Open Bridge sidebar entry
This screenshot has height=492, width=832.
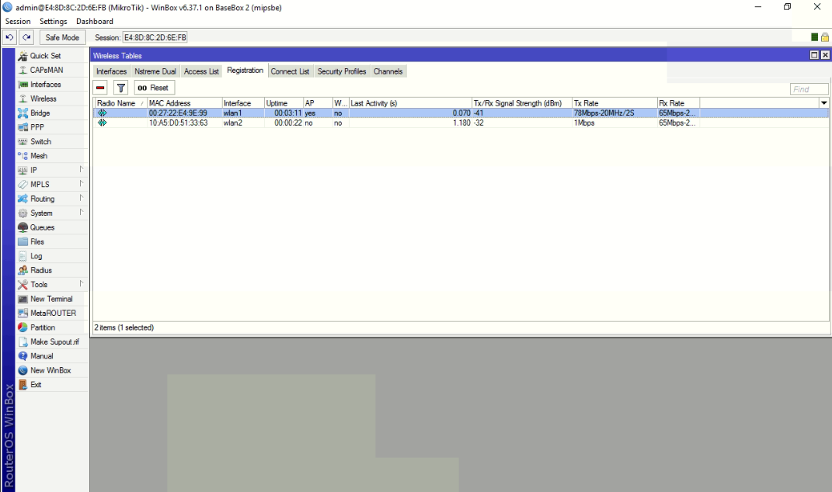[52, 113]
